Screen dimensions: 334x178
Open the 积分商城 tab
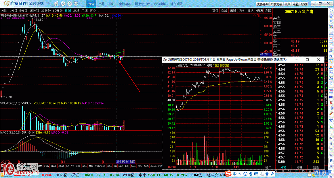160,4
